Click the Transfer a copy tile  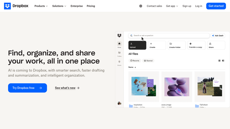[x=196, y=45]
